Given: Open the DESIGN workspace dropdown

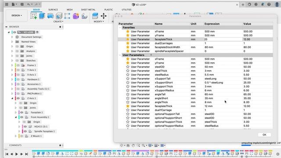Looking at the screenshot, I should point(17,15).
